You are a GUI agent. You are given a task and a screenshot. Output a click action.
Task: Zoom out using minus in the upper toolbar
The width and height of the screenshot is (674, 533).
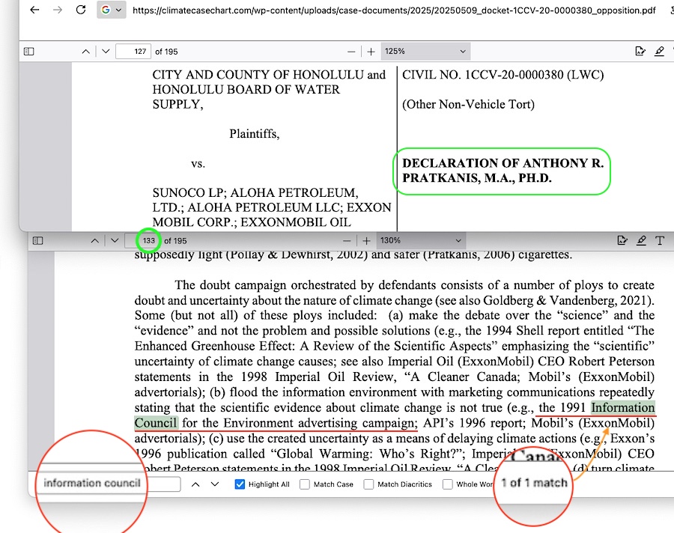tap(351, 52)
